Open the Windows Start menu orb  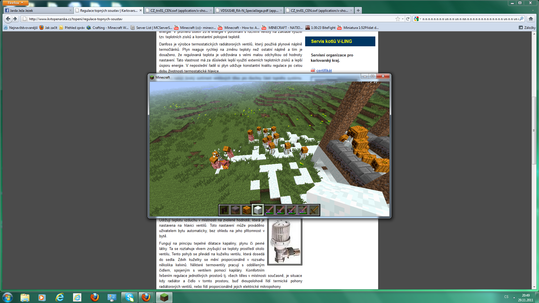coord(8,297)
